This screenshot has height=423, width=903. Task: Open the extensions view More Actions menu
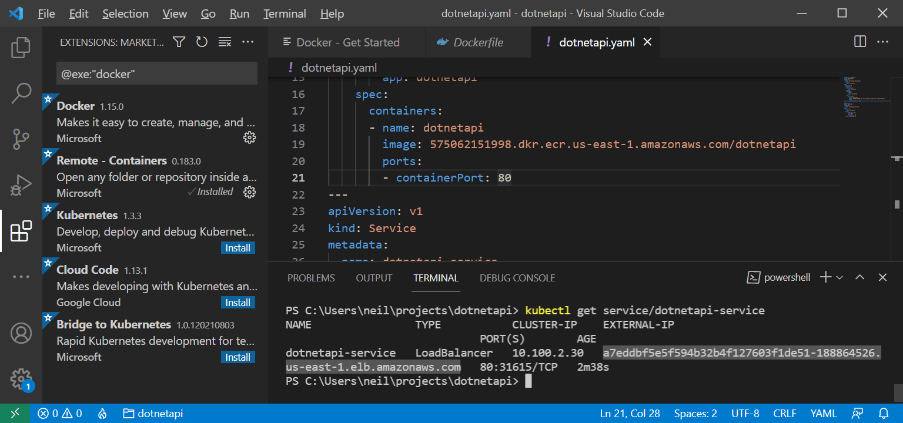[x=248, y=42]
